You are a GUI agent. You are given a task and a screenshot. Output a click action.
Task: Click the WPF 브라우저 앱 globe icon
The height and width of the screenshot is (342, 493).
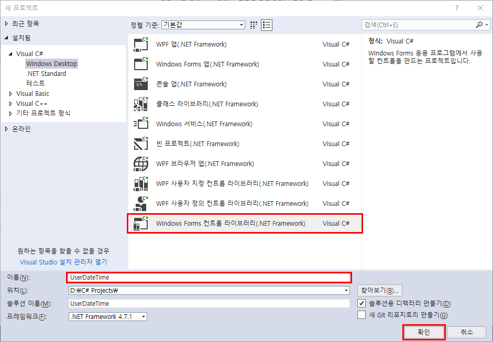click(141, 164)
